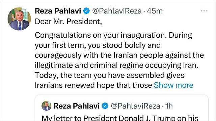
Task: Click the top @PahlaviReza handle
Action: click(x=117, y=11)
